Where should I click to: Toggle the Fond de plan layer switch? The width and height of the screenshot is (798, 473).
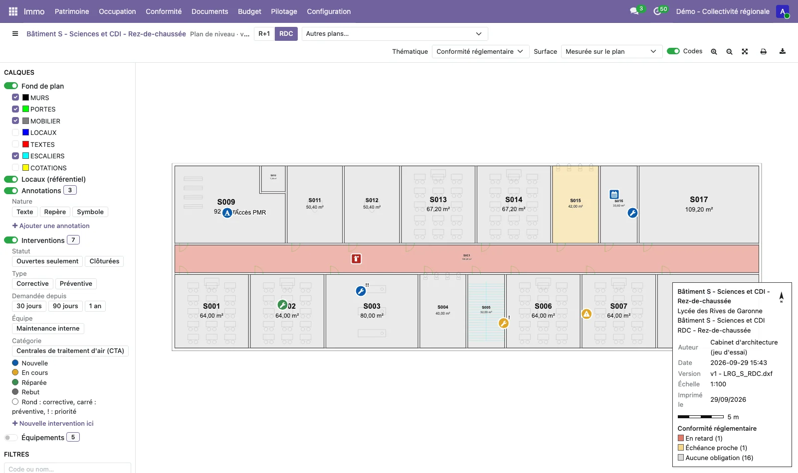pyautogui.click(x=11, y=86)
